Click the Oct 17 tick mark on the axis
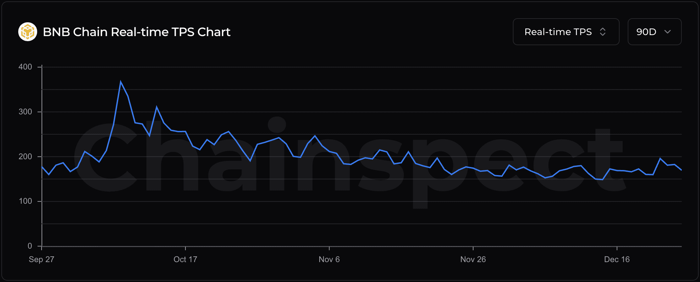Image resolution: width=700 pixels, height=282 pixels. (185, 248)
